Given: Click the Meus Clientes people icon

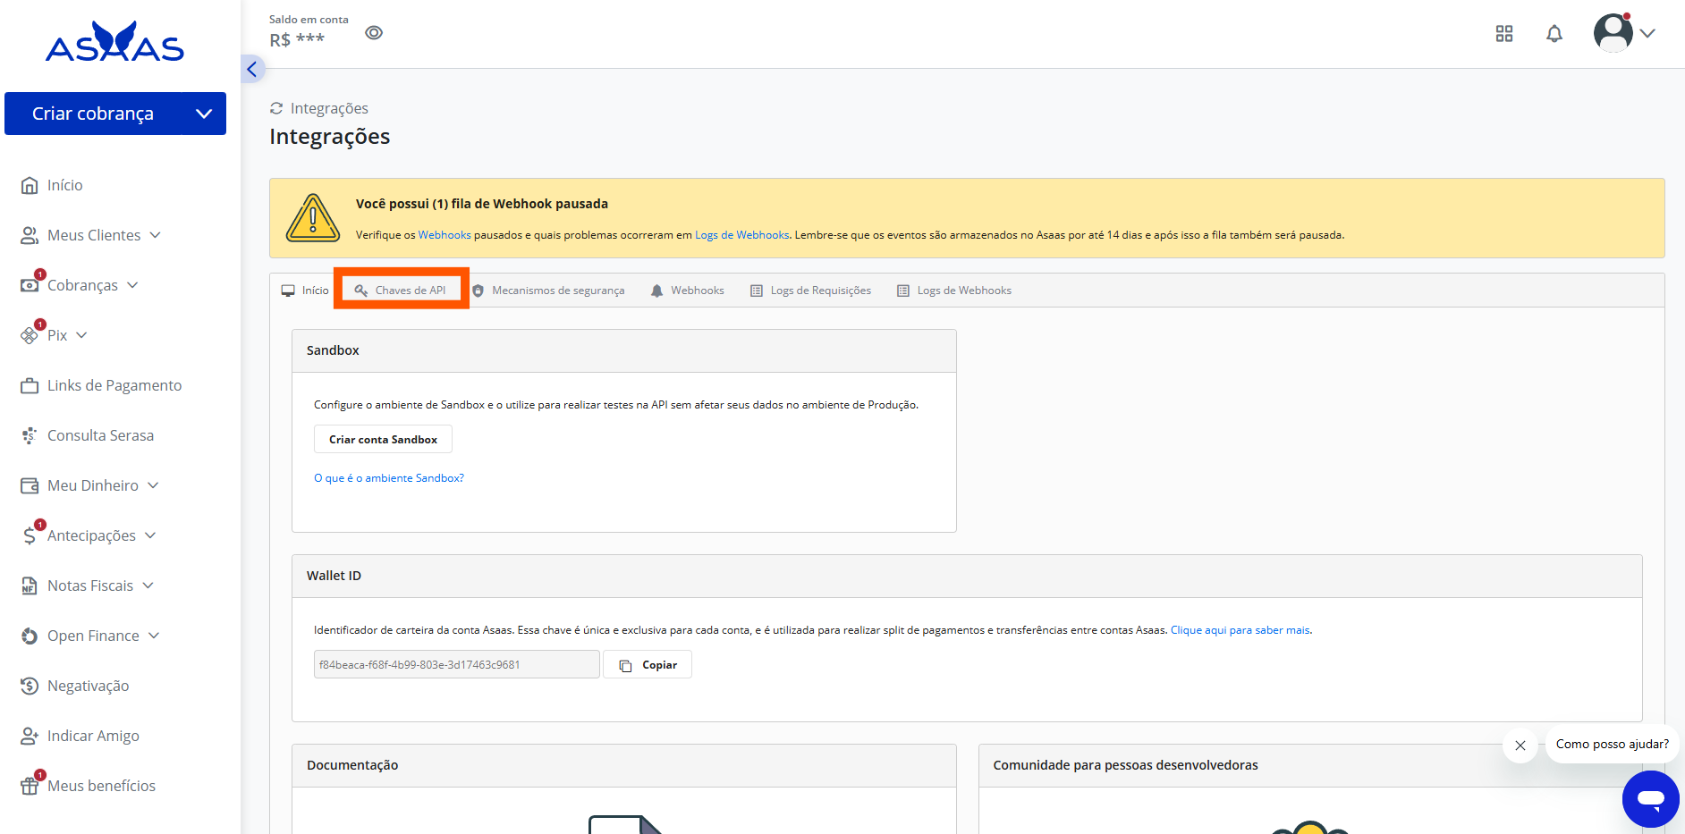Looking at the screenshot, I should click(x=30, y=235).
